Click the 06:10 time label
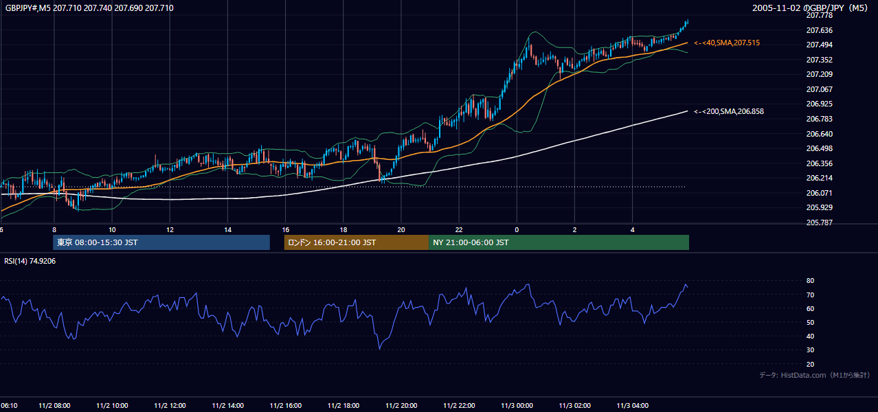 coord(9,406)
